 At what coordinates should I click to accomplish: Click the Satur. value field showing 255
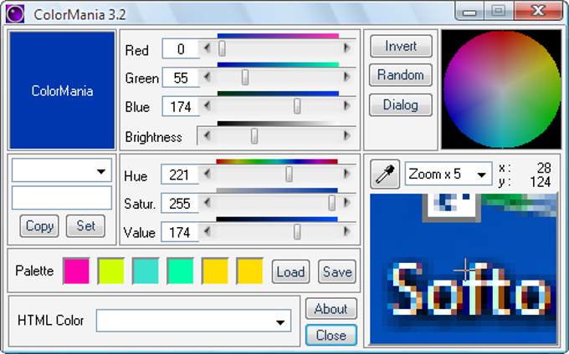click(x=180, y=204)
